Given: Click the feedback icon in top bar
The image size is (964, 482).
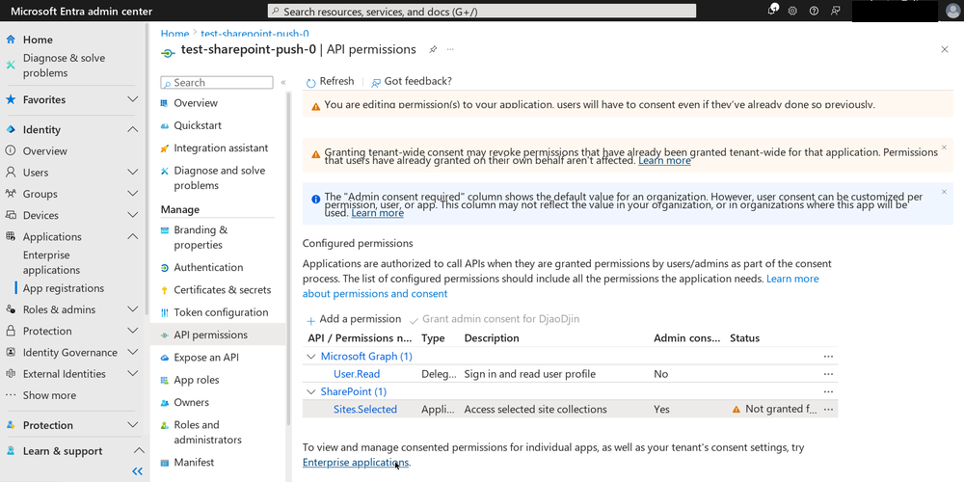Looking at the screenshot, I should pyautogui.click(x=835, y=11).
